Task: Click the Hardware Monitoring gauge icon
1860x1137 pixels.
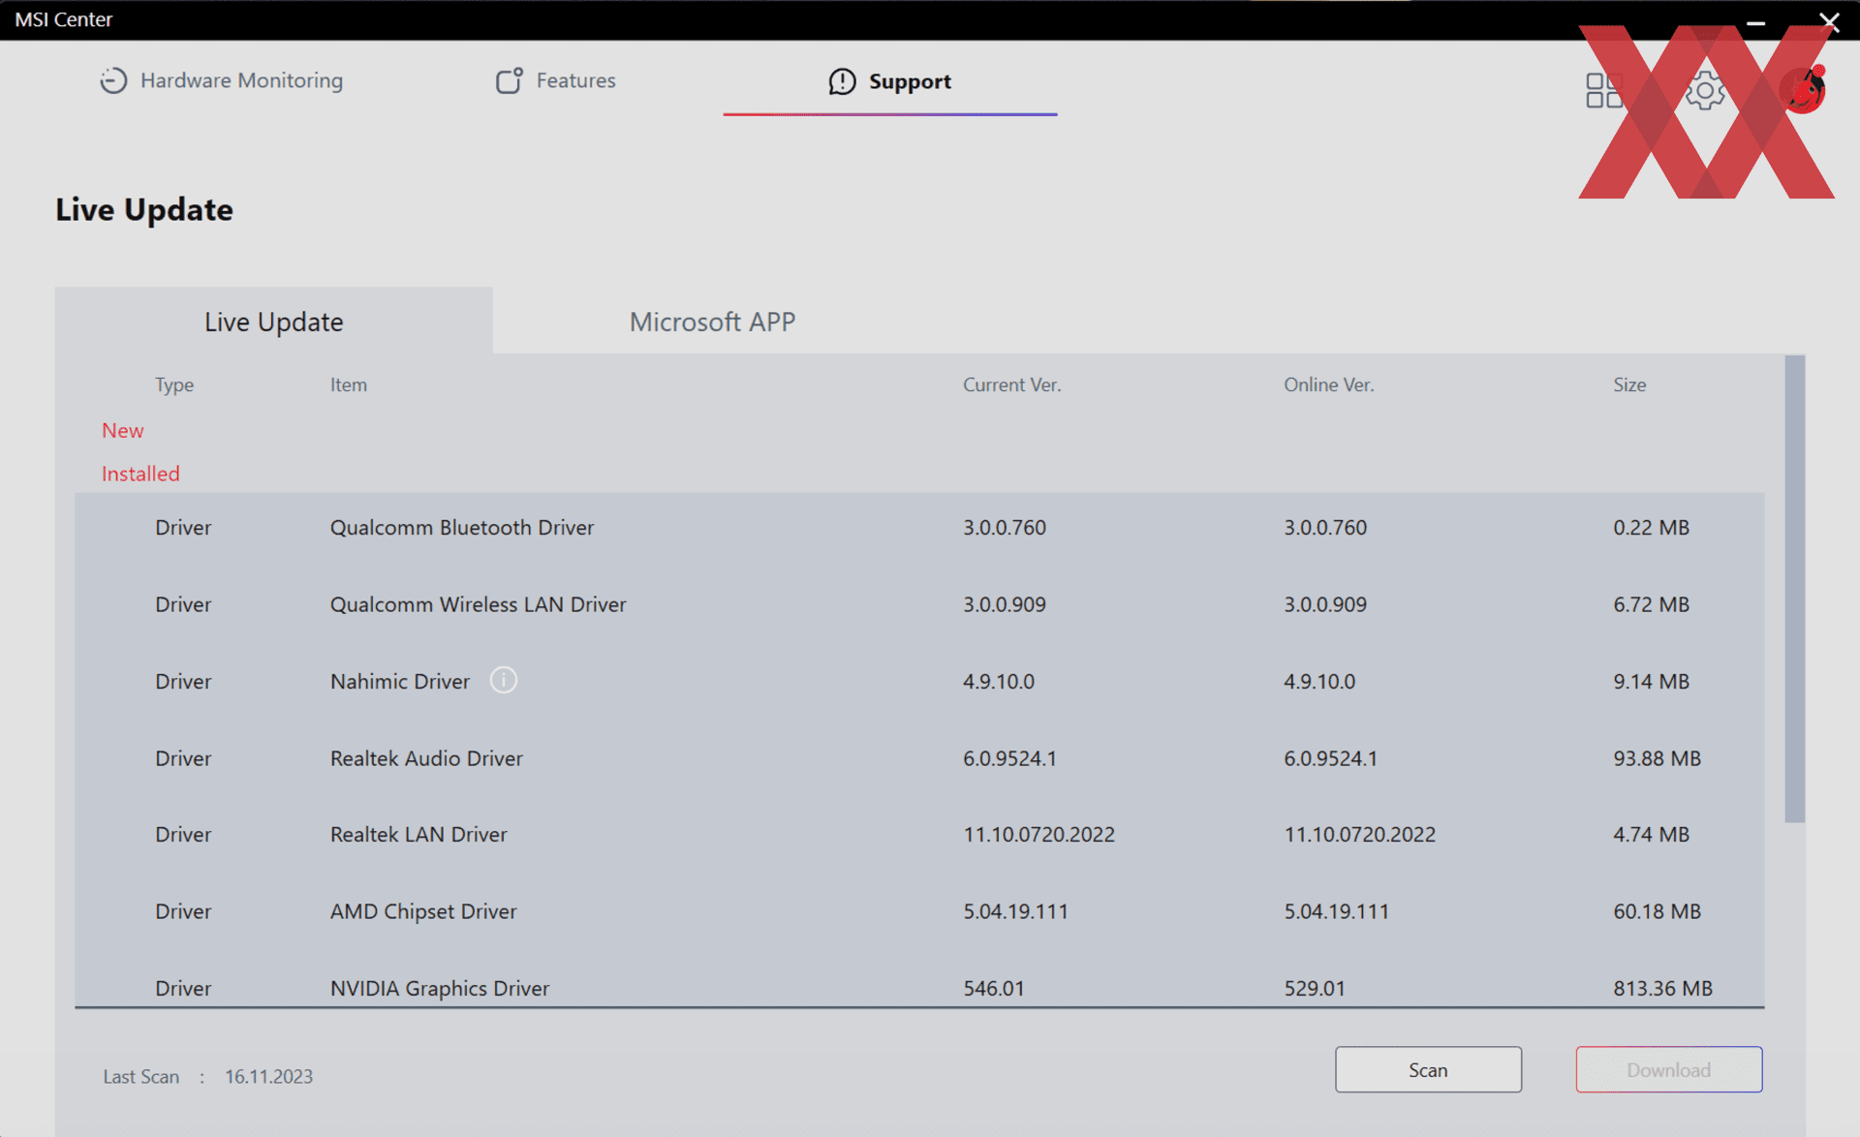Action: point(113,80)
